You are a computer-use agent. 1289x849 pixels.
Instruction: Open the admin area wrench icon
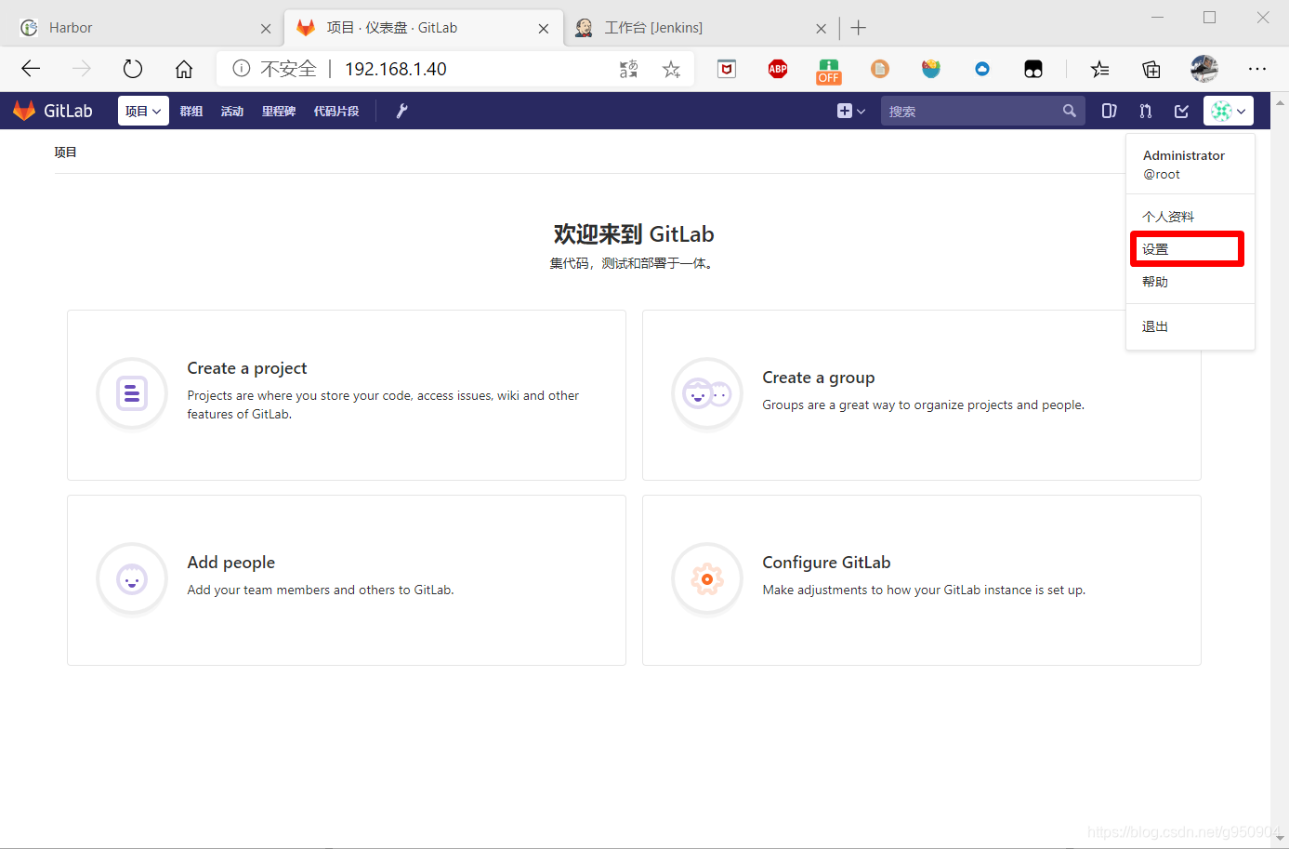point(401,111)
